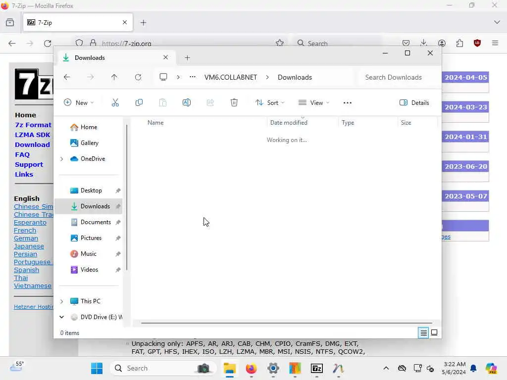Open the FAQ link on 7-Zip site
This screenshot has width=507, height=380.
[x=22, y=154]
